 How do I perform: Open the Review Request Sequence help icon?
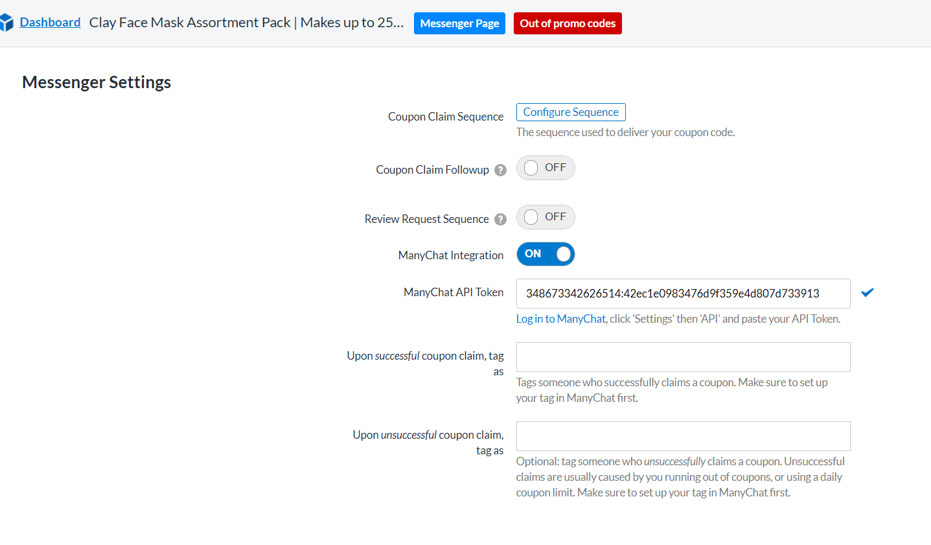(x=500, y=219)
